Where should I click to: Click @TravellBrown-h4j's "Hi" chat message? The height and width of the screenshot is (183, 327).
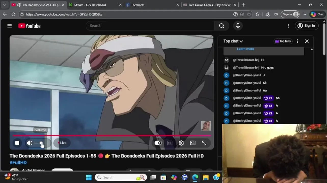[x=263, y=60]
